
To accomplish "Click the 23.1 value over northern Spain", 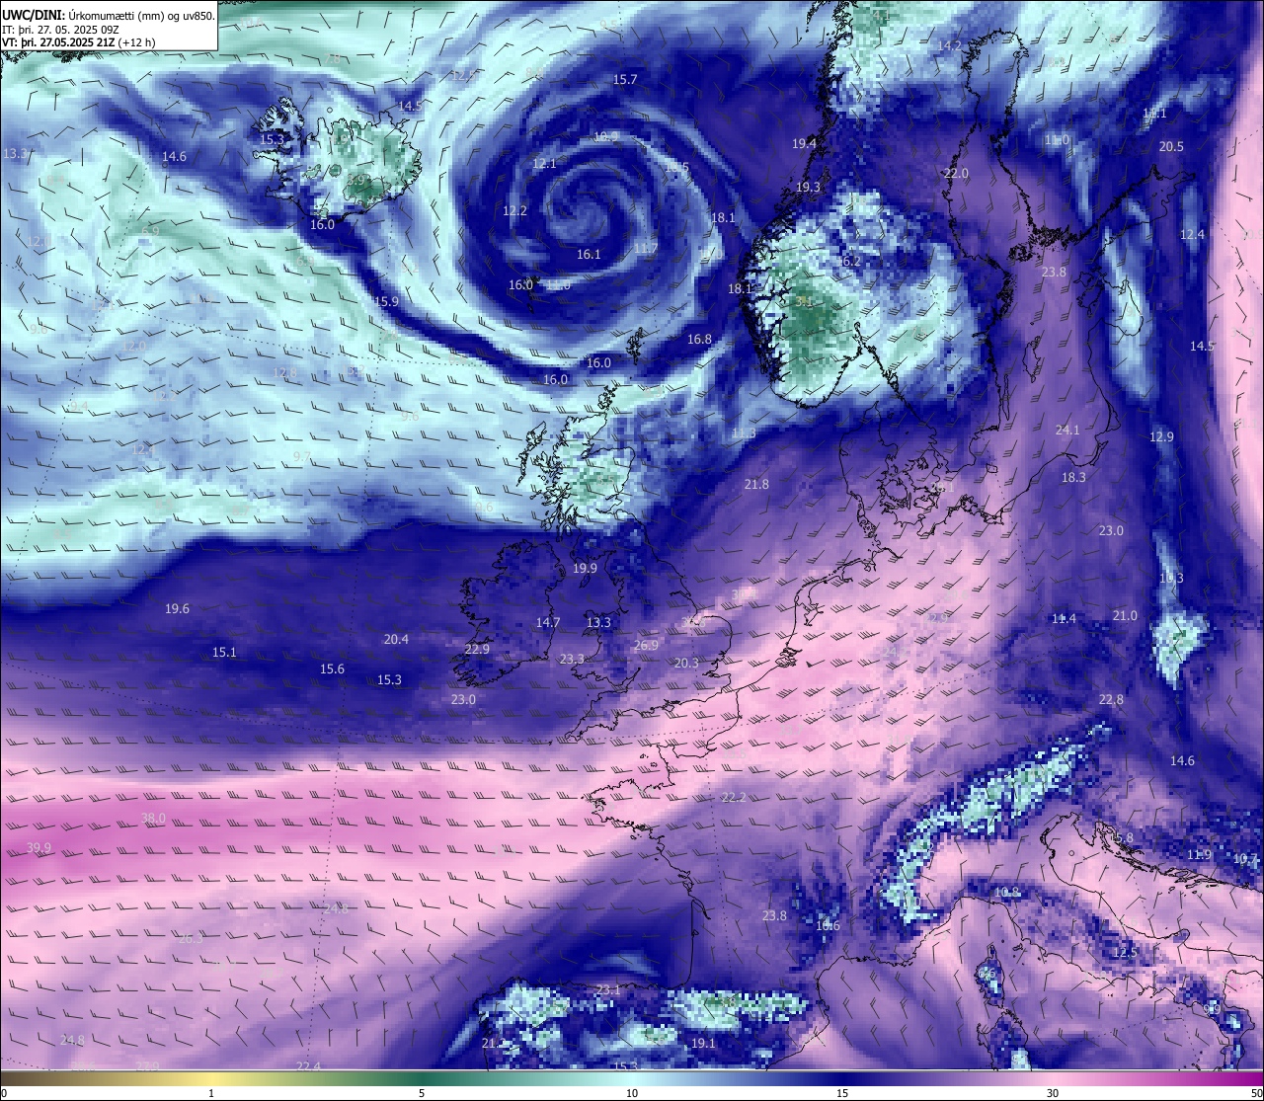I will 608,989.
